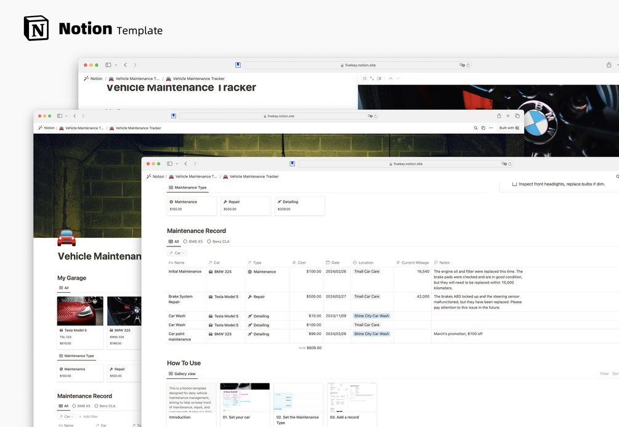The image size is (619, 427).
Task: Switch to the Benz CLA tab in the front window
Action: [x=218, y=242]
